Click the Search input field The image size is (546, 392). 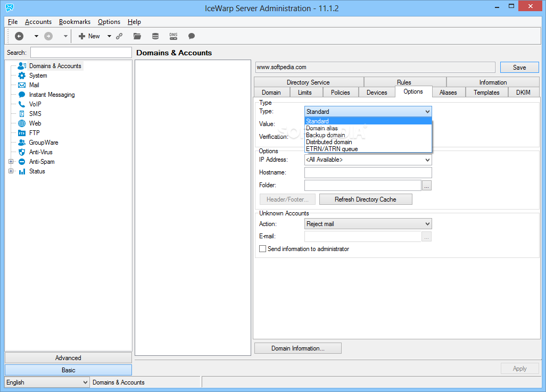pyautogui.click(x=81, y=53)
